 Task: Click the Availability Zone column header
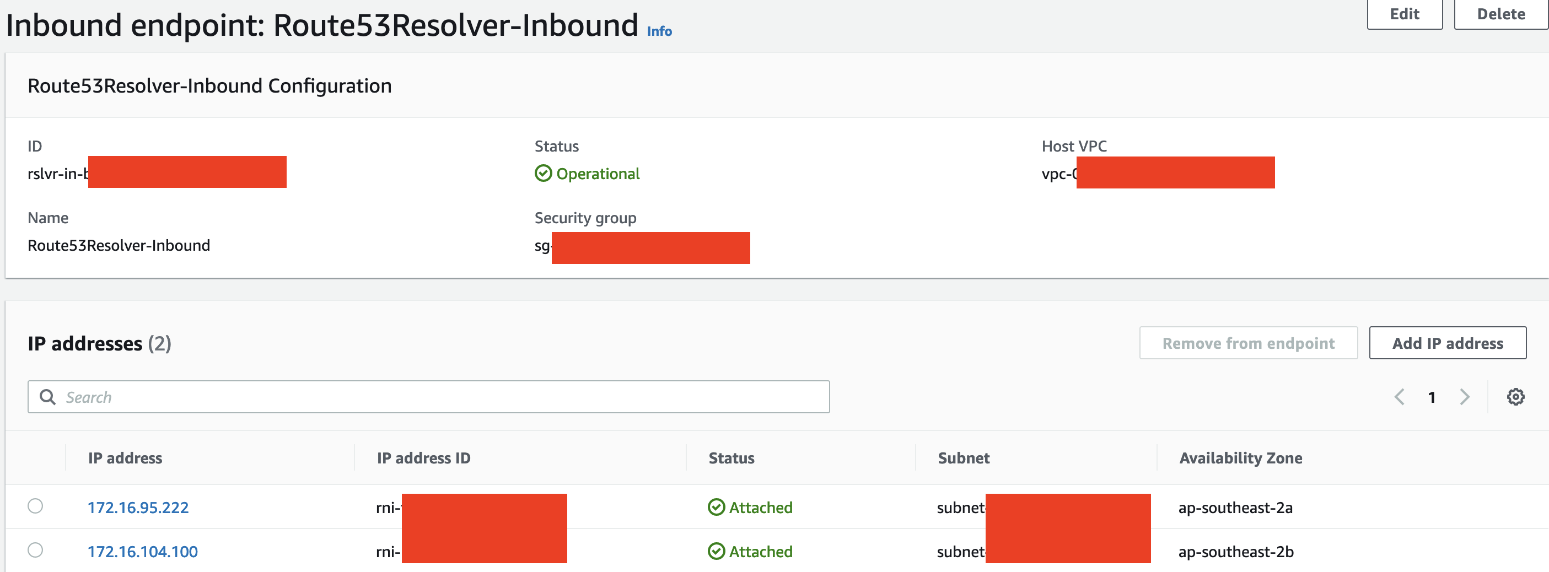coord(1240,458)
